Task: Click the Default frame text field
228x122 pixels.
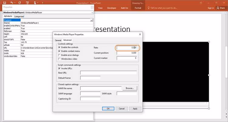Action: click(x=90, y=78)
